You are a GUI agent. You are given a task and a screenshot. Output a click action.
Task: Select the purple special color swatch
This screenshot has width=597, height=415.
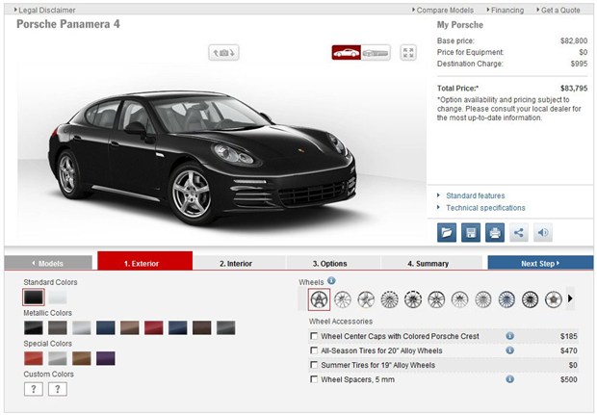tap(106, 358)
